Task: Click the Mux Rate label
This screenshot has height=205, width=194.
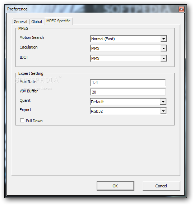Action: point(28,82)
